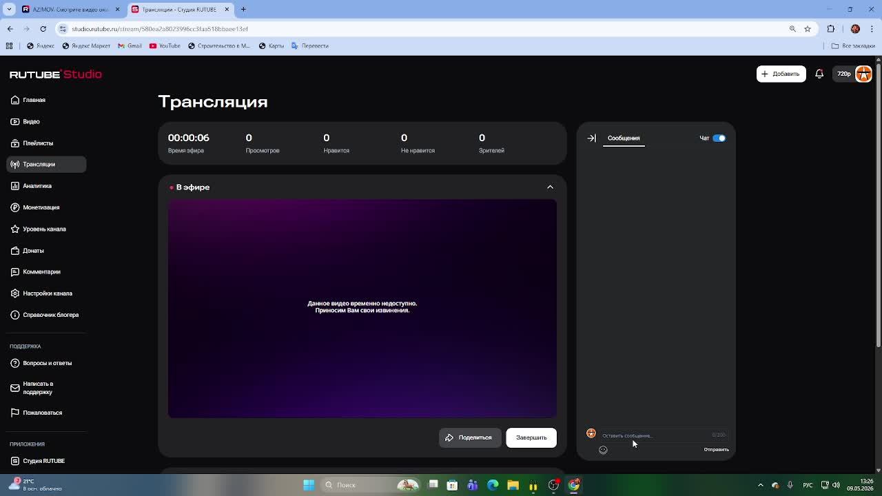Open the user profile avatar menu
Viewport: 882px width, 496px height.
[x=863, y=74]
